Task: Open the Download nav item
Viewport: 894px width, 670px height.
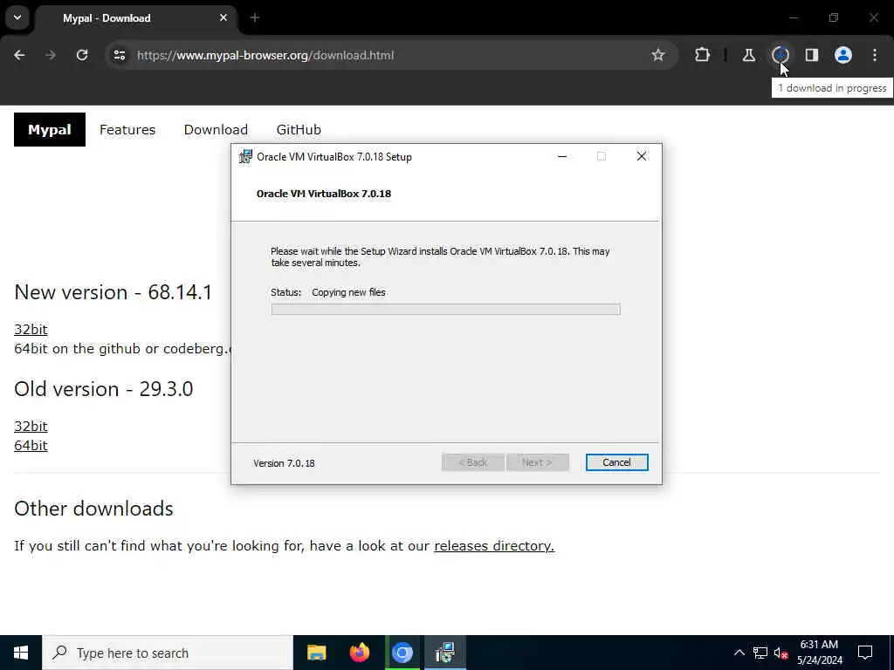Action: (x=216, y=129)
